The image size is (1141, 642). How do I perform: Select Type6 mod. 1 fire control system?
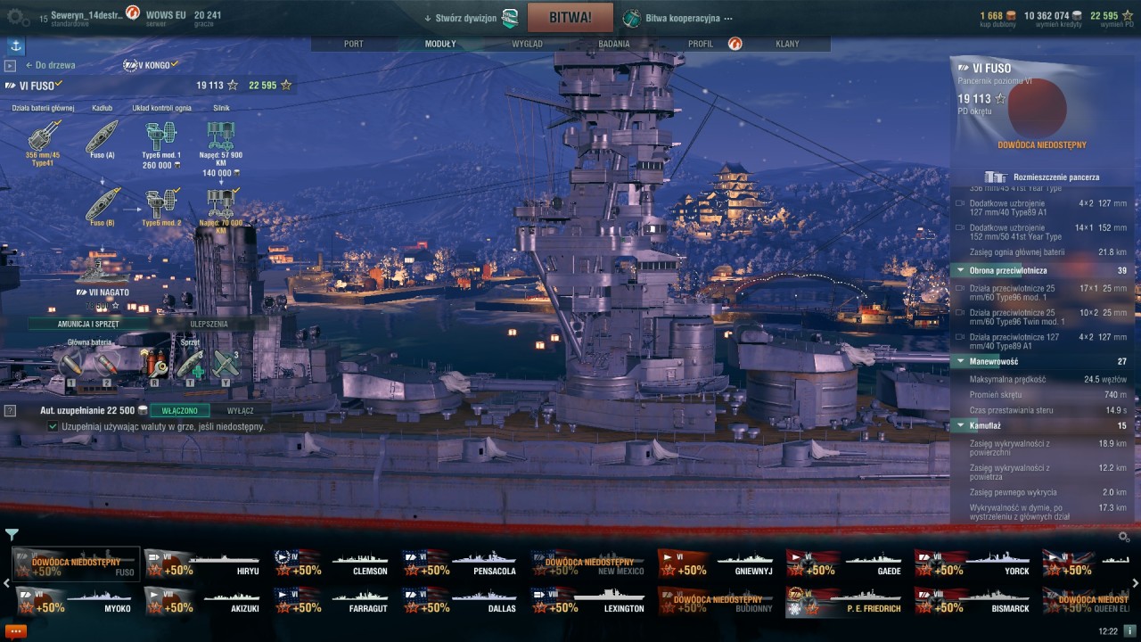(x=161, y=144)
